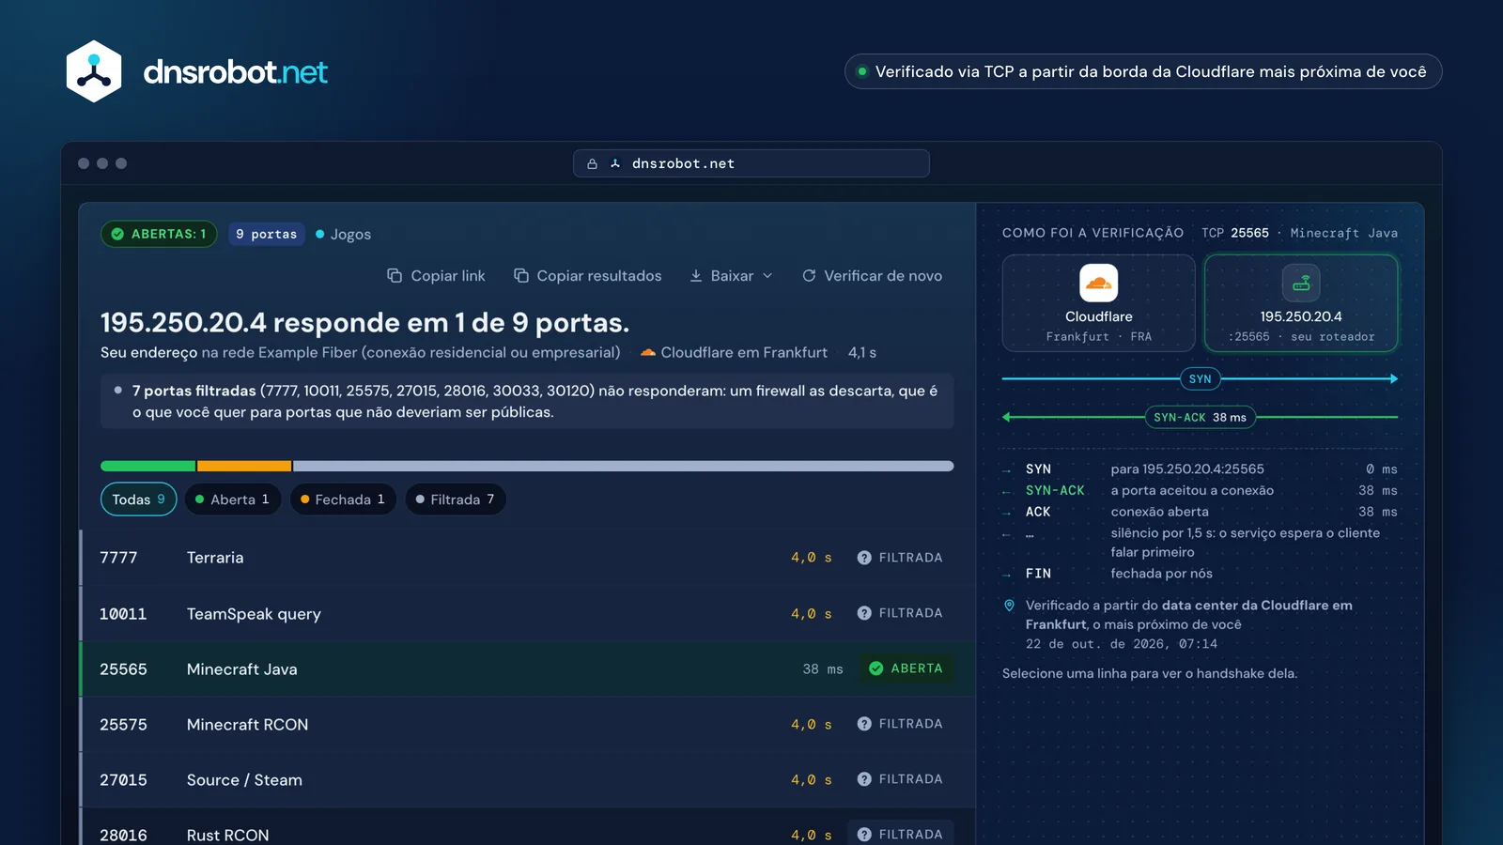Click the small Cloudflare icon beside Cloudflare em Frankfurt

(648, 353)
